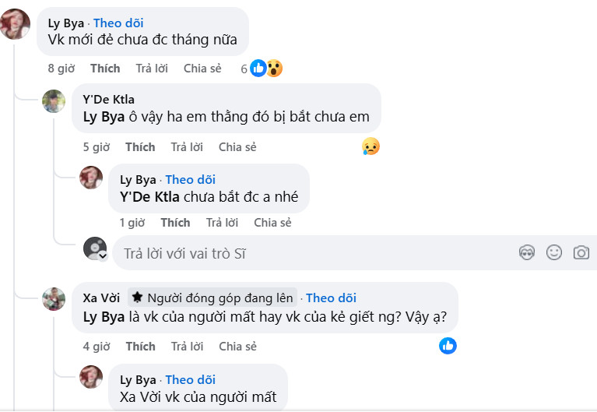
Task: Click the sad reaction on Y'De Ktla's comment
Action: click(370, 146)
